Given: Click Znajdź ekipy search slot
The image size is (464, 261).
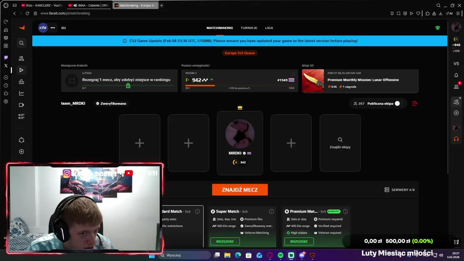Looking at the screenshot, I should tap(340, 143).
